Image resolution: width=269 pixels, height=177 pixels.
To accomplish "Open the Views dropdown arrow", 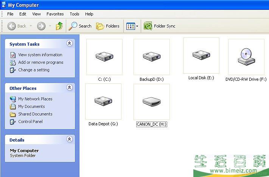I will [137, 26].
